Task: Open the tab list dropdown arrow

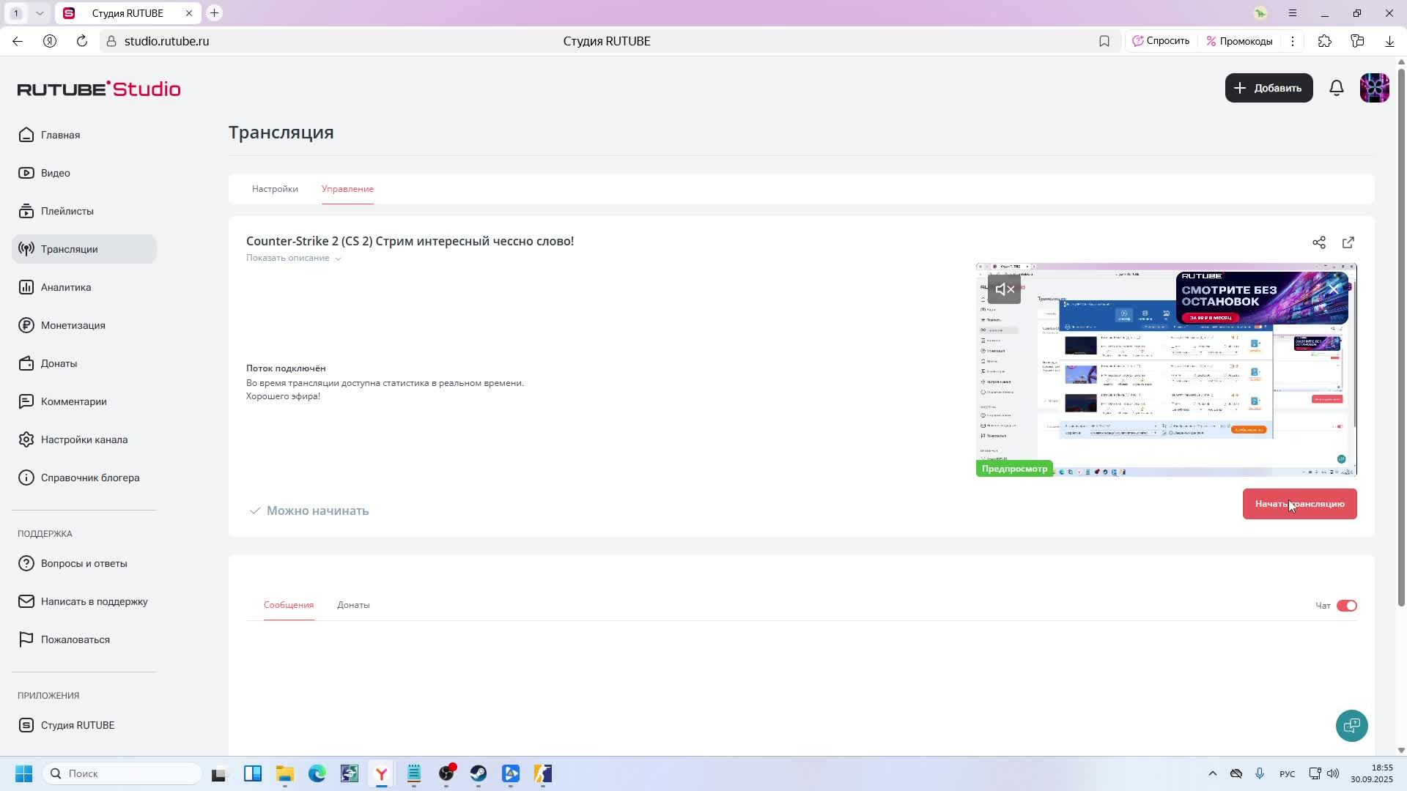Action: click(40, 13)
